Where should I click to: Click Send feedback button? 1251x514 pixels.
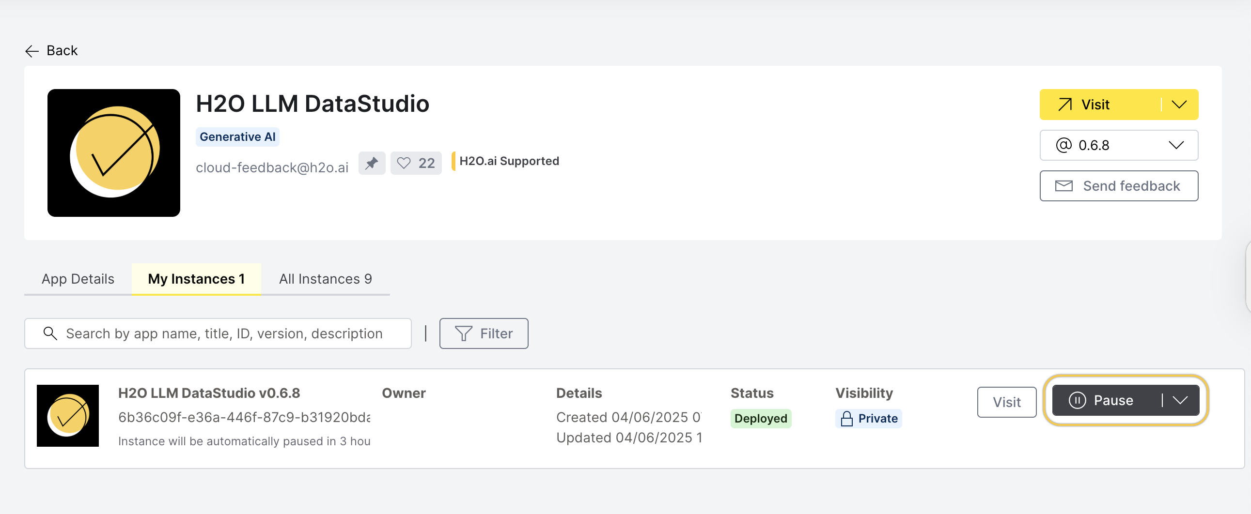[x=1118, y=186]
